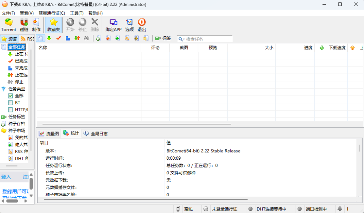Check the BT task type checkbox

(x=10, y=103)
